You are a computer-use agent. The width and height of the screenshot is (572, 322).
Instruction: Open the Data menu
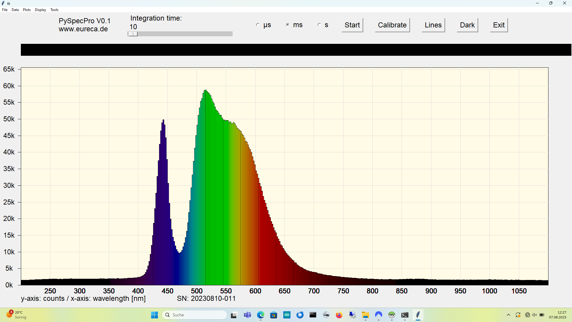[x=15, y=10]
